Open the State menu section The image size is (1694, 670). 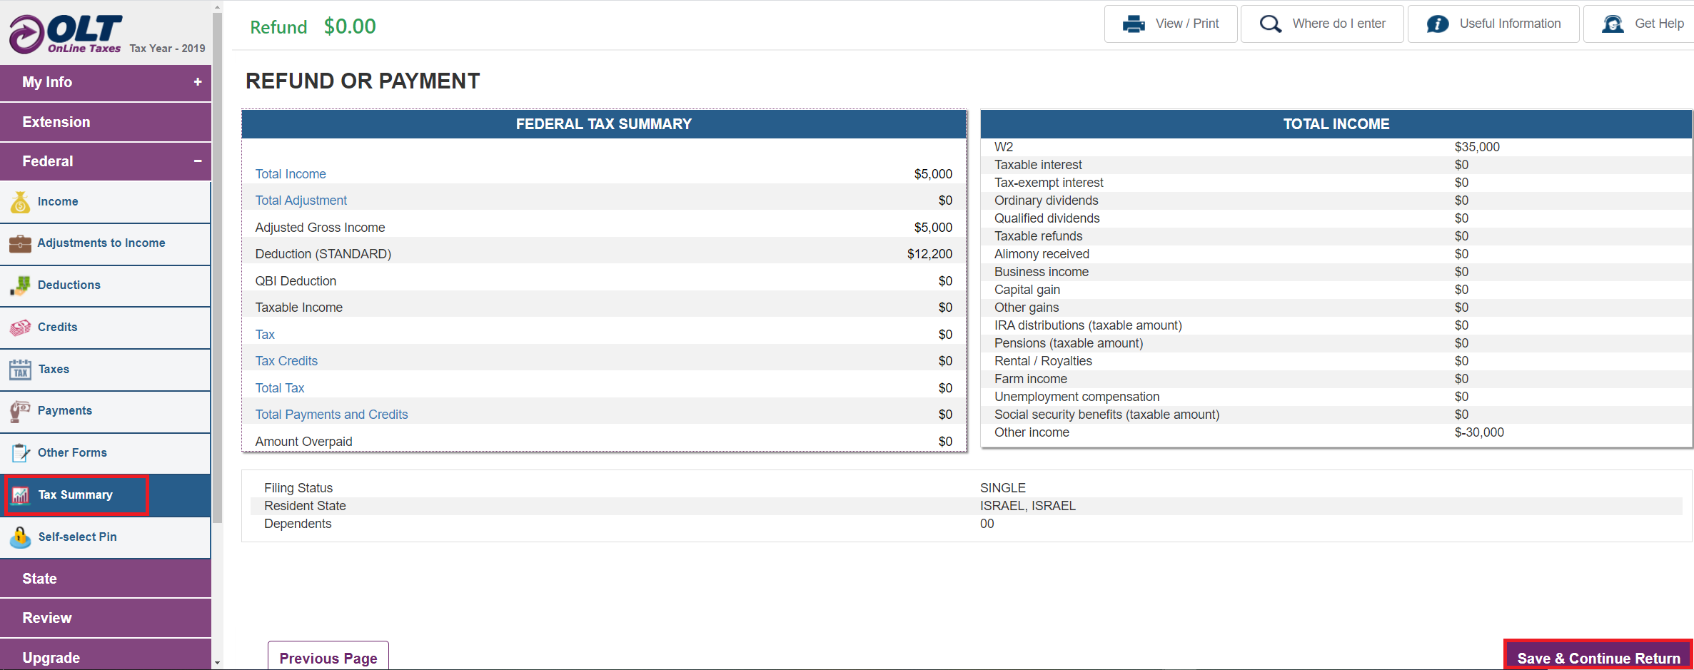[106, 579]
